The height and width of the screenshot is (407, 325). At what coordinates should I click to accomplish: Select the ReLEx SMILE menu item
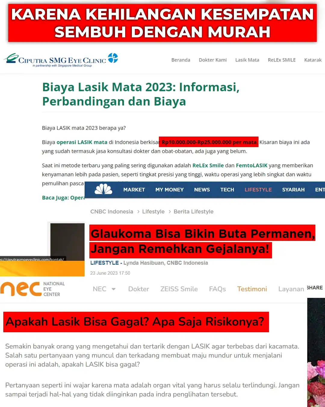(282, 60)
